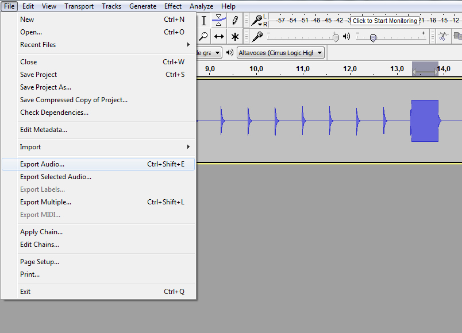Select Check Dependencies... entry
The width and height of the screenshot is (462, 333).
tap(98, 113)
